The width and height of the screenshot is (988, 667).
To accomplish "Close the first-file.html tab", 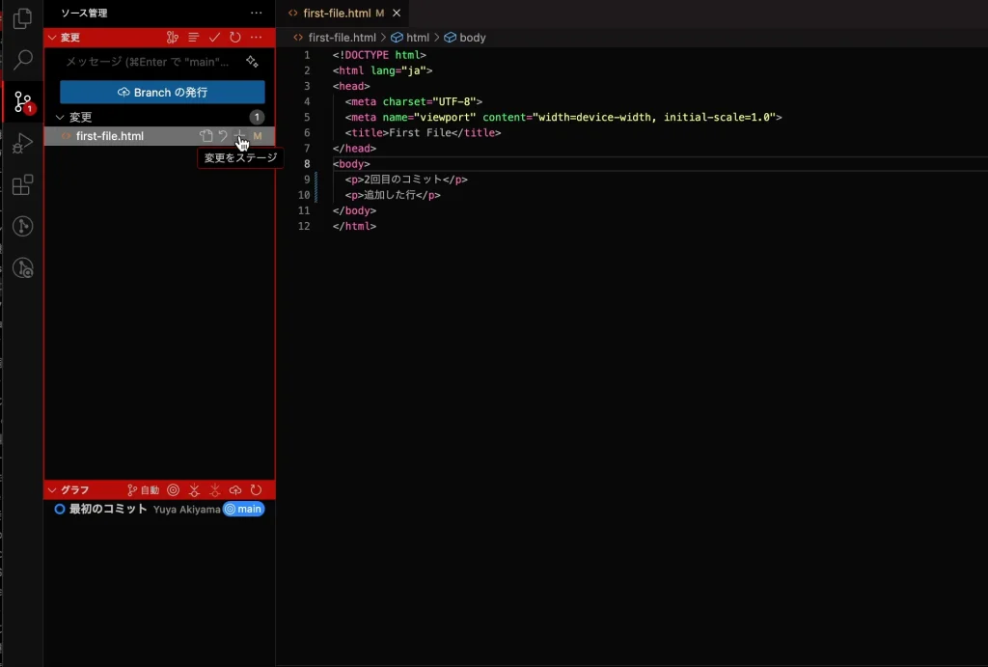I will pos(397,13).
